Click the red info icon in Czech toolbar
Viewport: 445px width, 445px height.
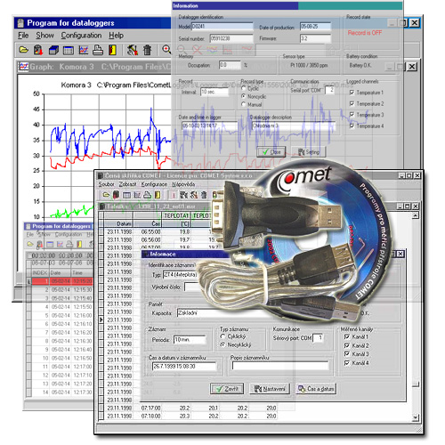point(174,195)
